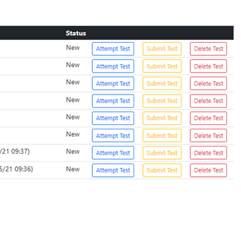Attempt the test dated 09:36

[113, 170]
